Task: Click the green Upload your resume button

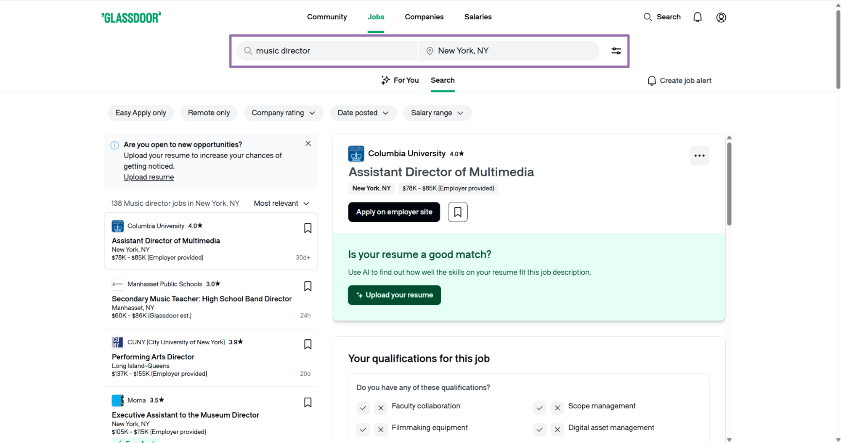Action: [x=394, y=295]
